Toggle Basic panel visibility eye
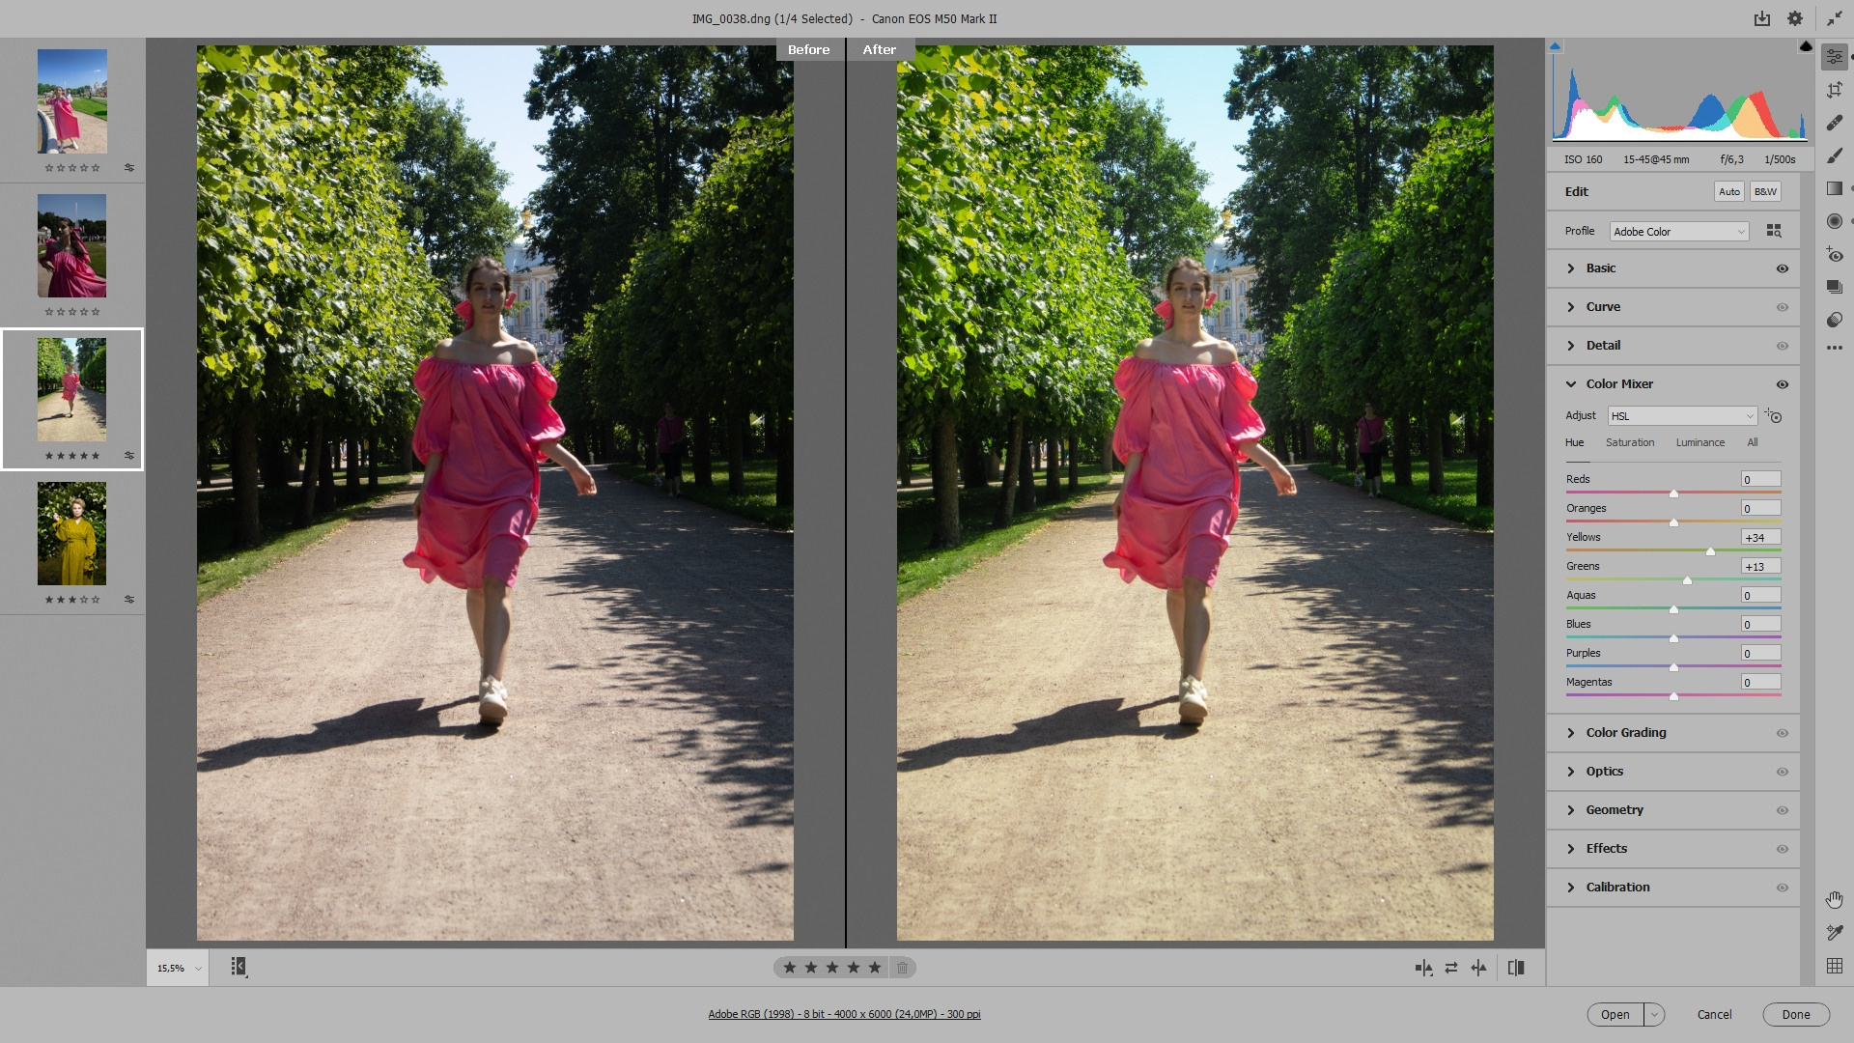 coord(1783,268)
